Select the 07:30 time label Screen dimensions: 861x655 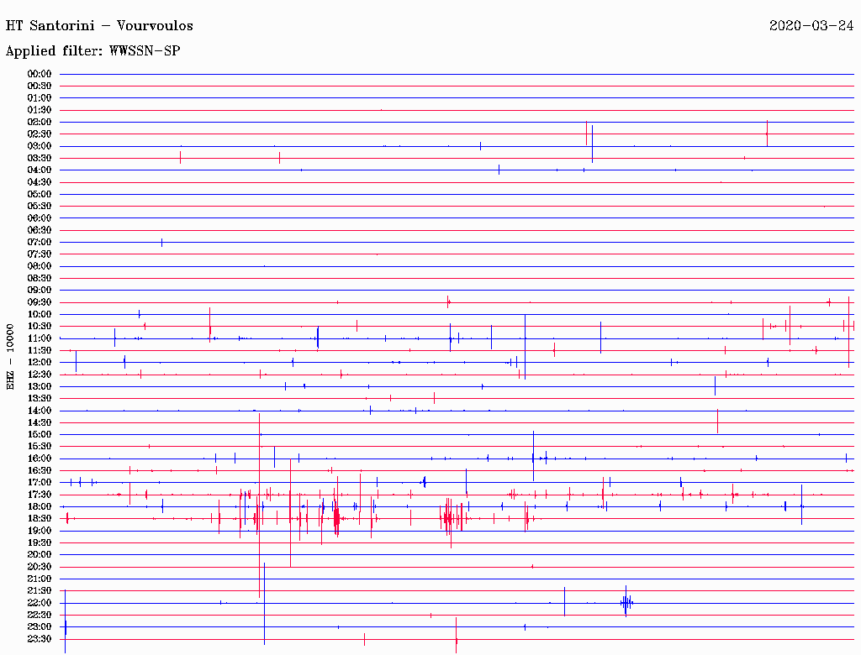point(40,254)
